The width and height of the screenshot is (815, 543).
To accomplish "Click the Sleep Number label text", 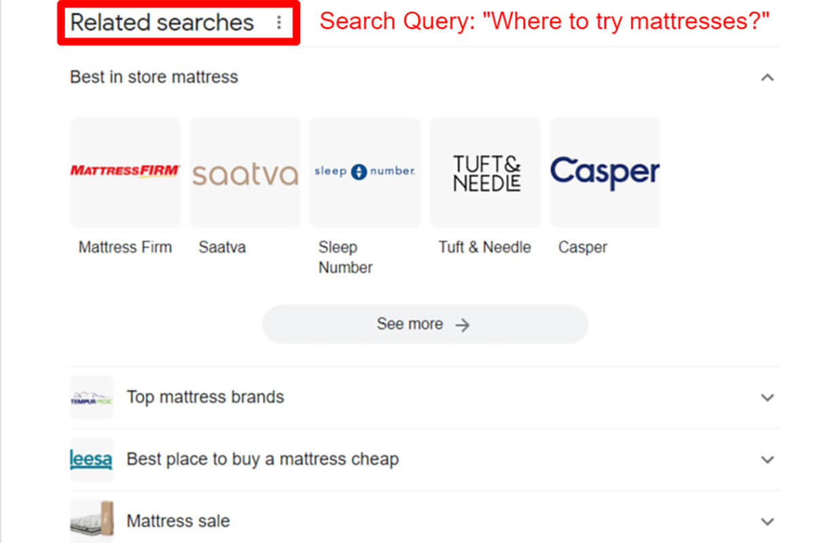I will point(345,257).
